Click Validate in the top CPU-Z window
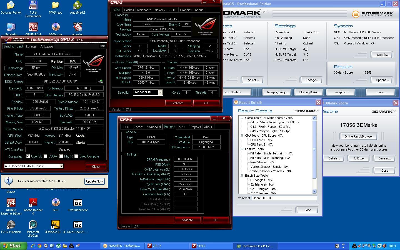 tap(178, 103)
